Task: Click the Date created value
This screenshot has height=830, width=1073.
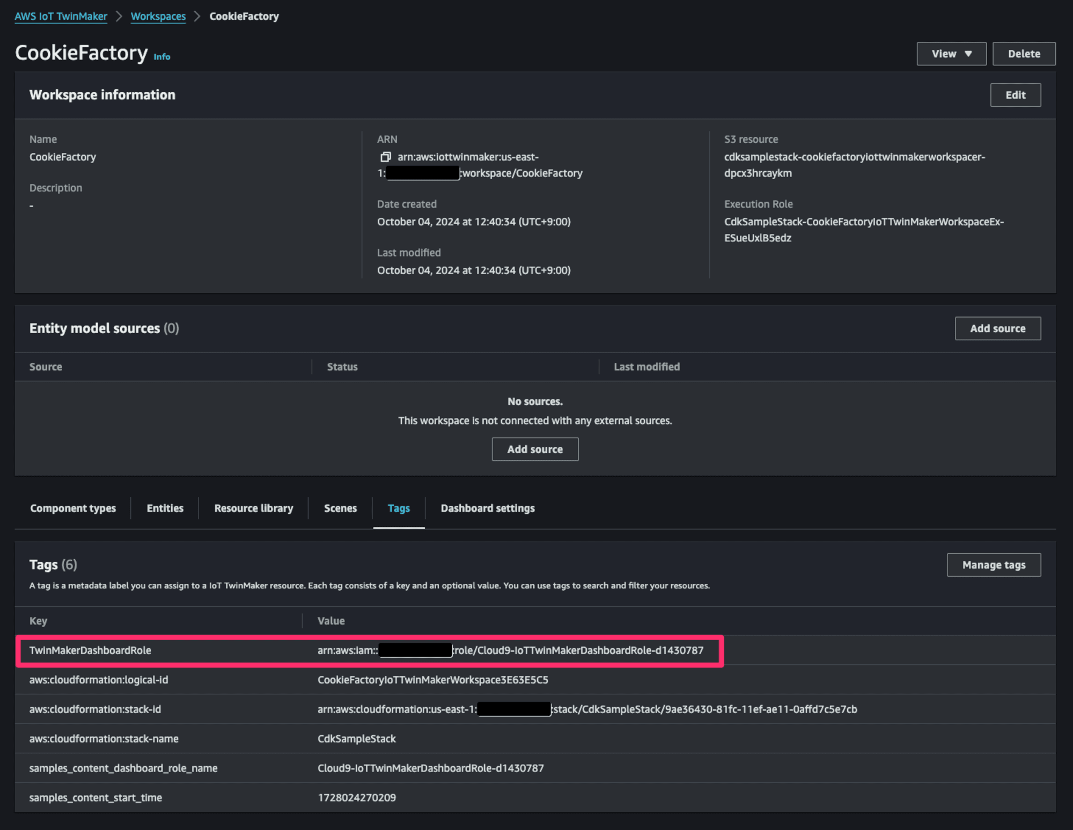Action: tap(474, 222)
